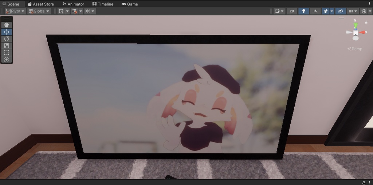373x185 pixels.
Task: Open grid snapping options arrow
Action: coord(81,11)
